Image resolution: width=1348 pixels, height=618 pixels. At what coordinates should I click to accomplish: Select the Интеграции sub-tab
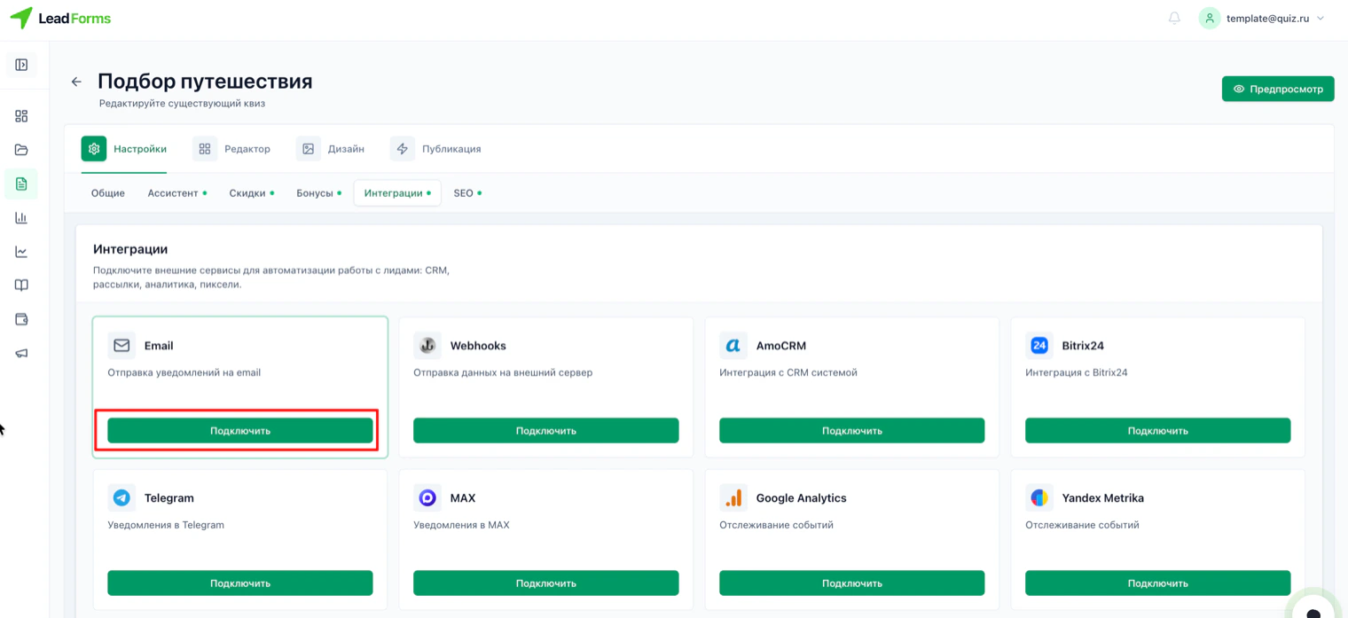tap(397, 193)
